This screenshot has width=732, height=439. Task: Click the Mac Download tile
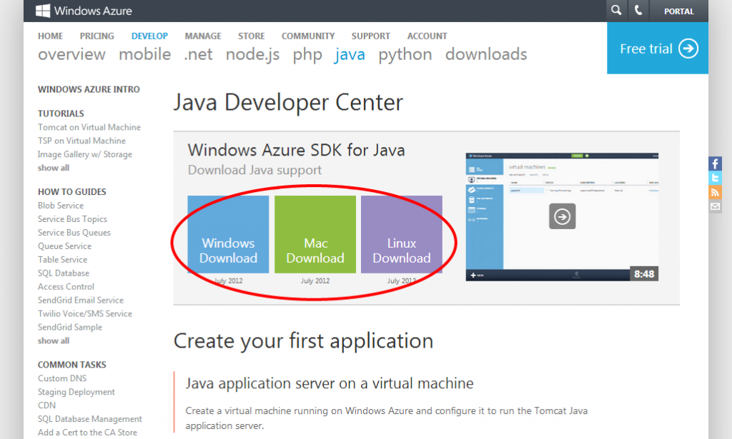tap(315, 234)
